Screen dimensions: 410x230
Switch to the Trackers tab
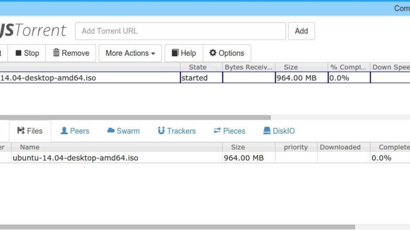[176, 131]
